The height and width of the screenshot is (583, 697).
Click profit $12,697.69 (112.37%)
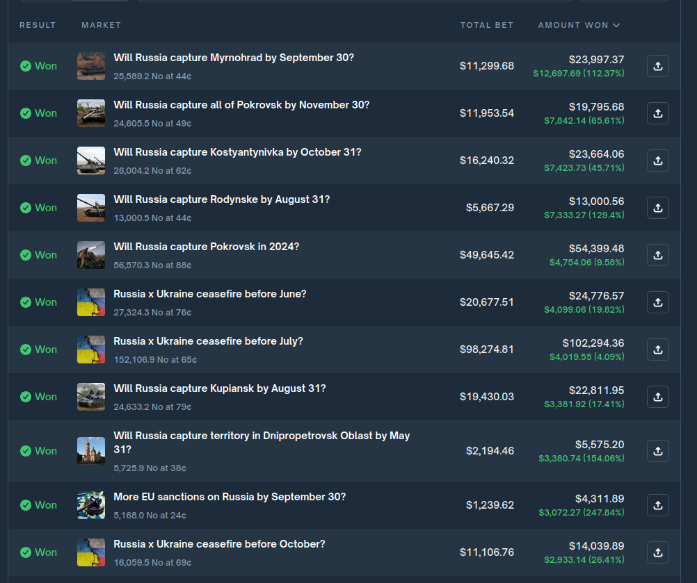pos(579,73)
